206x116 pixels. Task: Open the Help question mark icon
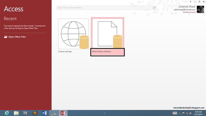pyautogui.click(x=190, y=2)
